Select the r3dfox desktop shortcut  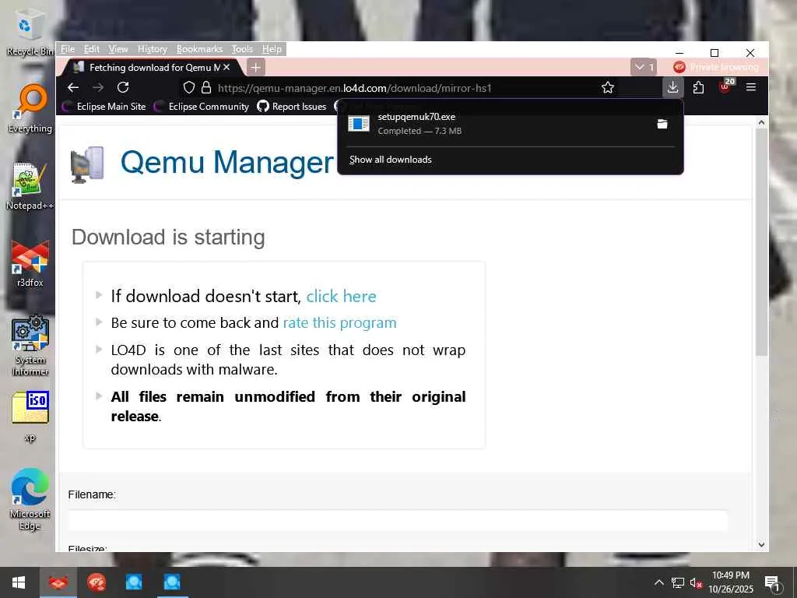(x=30, y=264)
